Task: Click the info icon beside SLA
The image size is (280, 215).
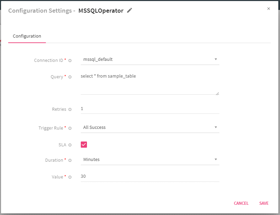Action: [x=70, y=145]
